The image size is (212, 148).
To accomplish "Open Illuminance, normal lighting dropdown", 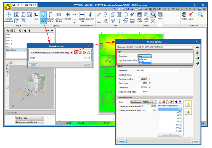I will click(30, 122).
